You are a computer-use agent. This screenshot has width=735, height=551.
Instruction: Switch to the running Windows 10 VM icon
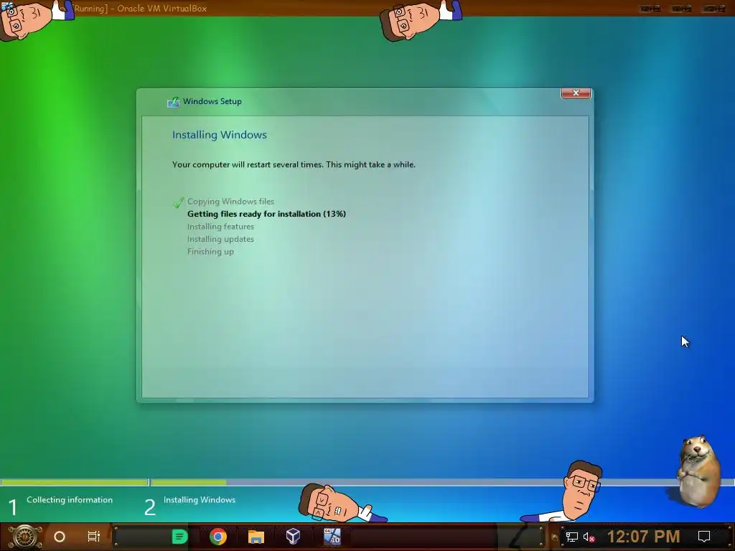coord(332,537)
